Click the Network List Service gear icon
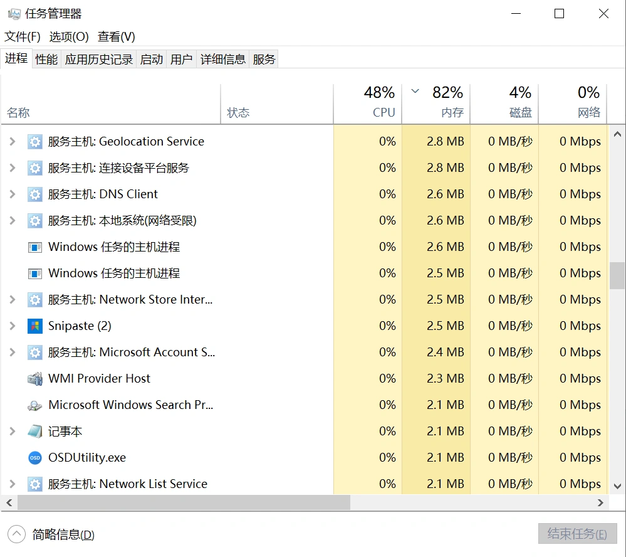Viewport: 626px width, 557px height. (35, 484)
